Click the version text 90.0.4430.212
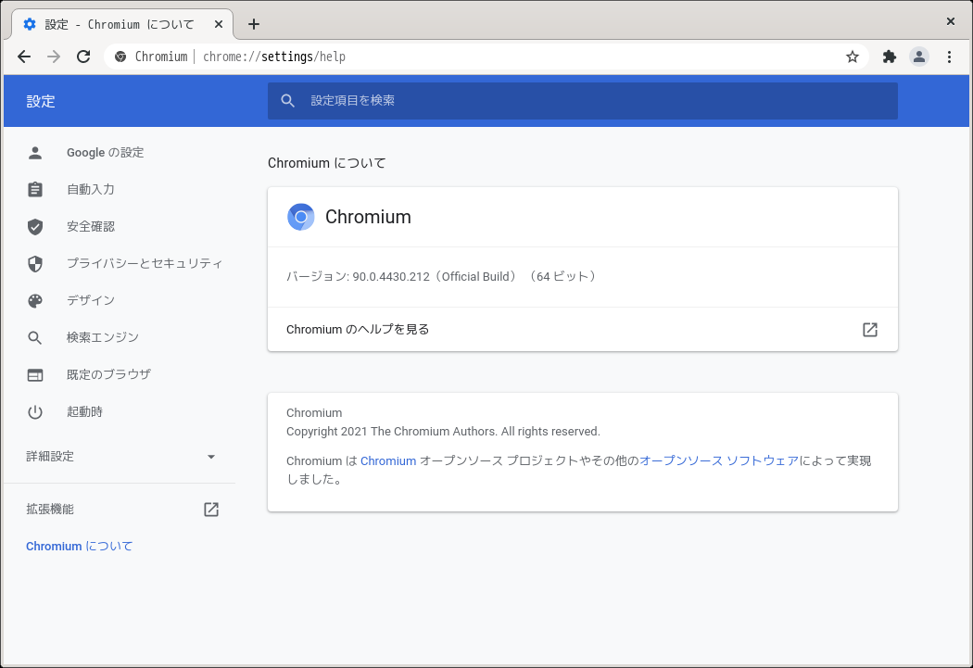This screenshot has width=973, height=668. click(391, 277)
